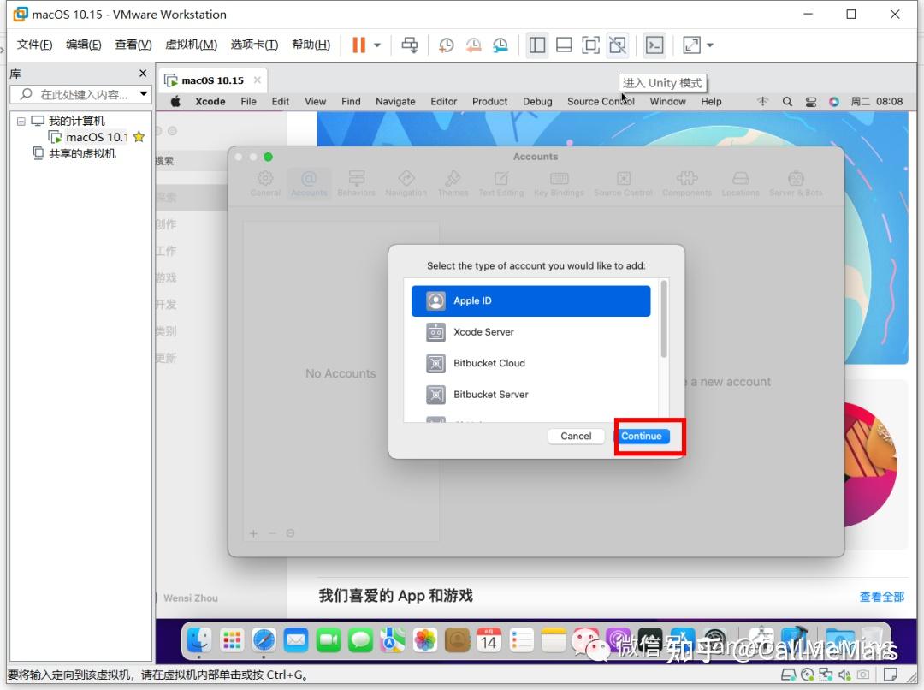Open Xcode's Editor menu
Screen dimensions: 924x690
pos(444,101)
